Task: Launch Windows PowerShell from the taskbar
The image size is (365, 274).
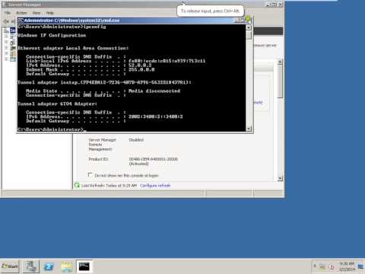Action: [x=49, y=266]
